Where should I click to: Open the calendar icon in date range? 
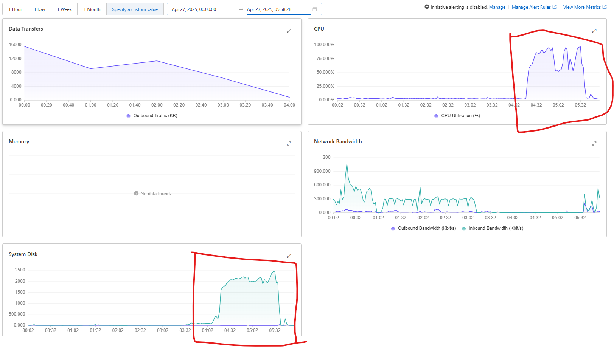[x=315, y=9]
